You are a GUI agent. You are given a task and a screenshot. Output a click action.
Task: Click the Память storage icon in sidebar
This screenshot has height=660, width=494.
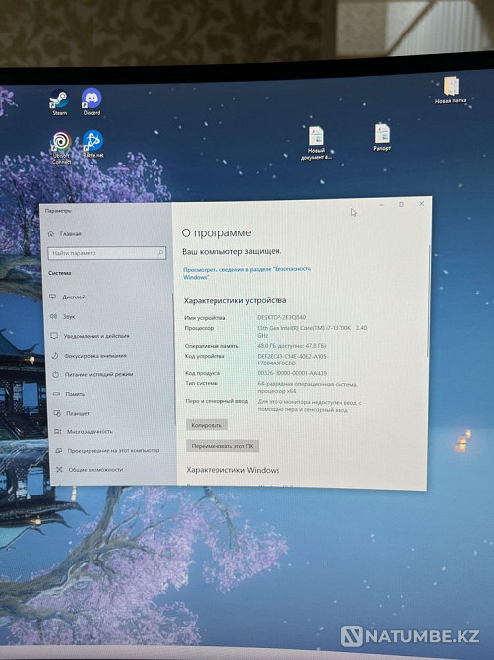click(57, 394)
